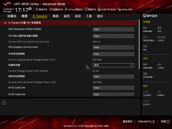Click Q-Fan 控制(F6) label
Image resolution: width=172 pixels, height=129 pixels.
pyautogui.click(x=75, y=10)
